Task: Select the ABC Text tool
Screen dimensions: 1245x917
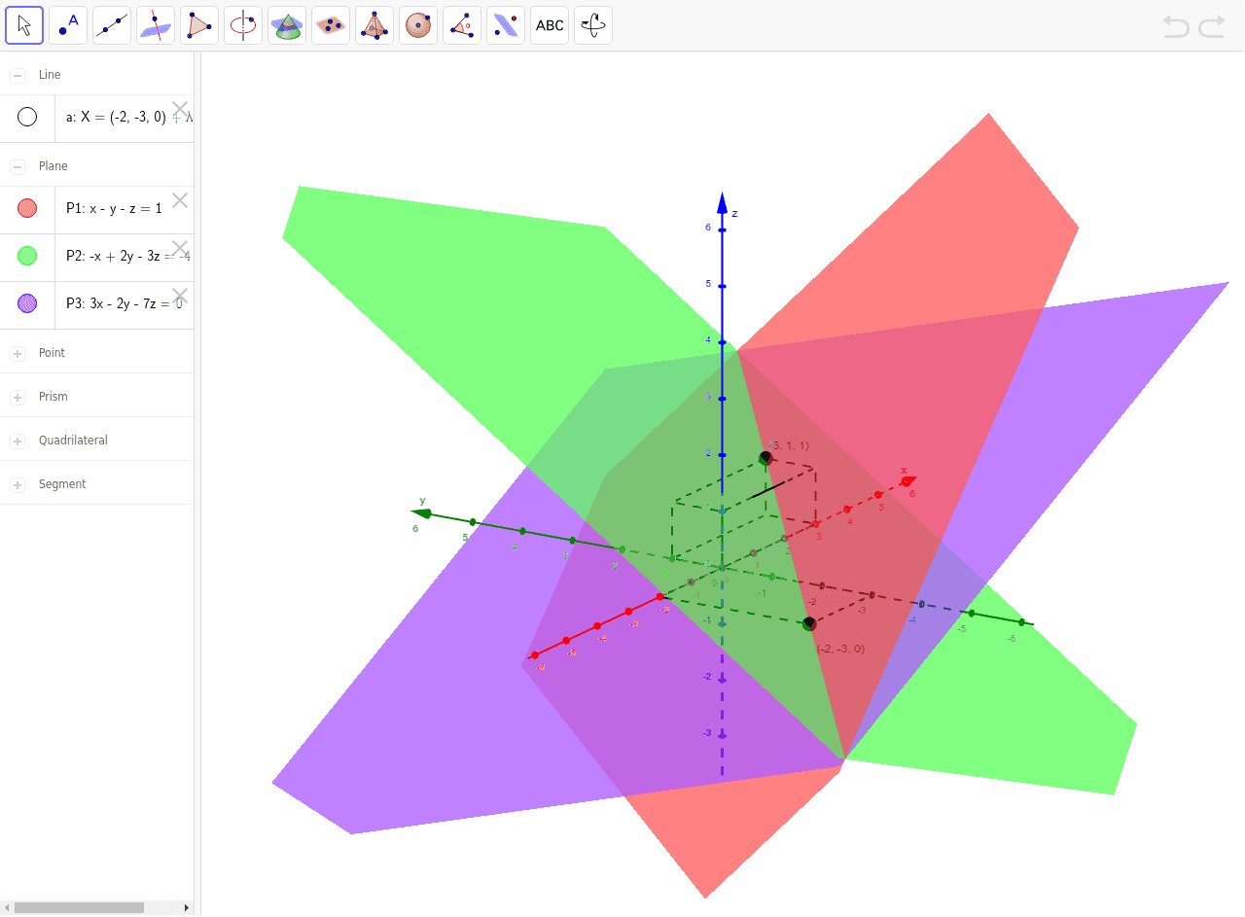Action: (x=549, y=24)
